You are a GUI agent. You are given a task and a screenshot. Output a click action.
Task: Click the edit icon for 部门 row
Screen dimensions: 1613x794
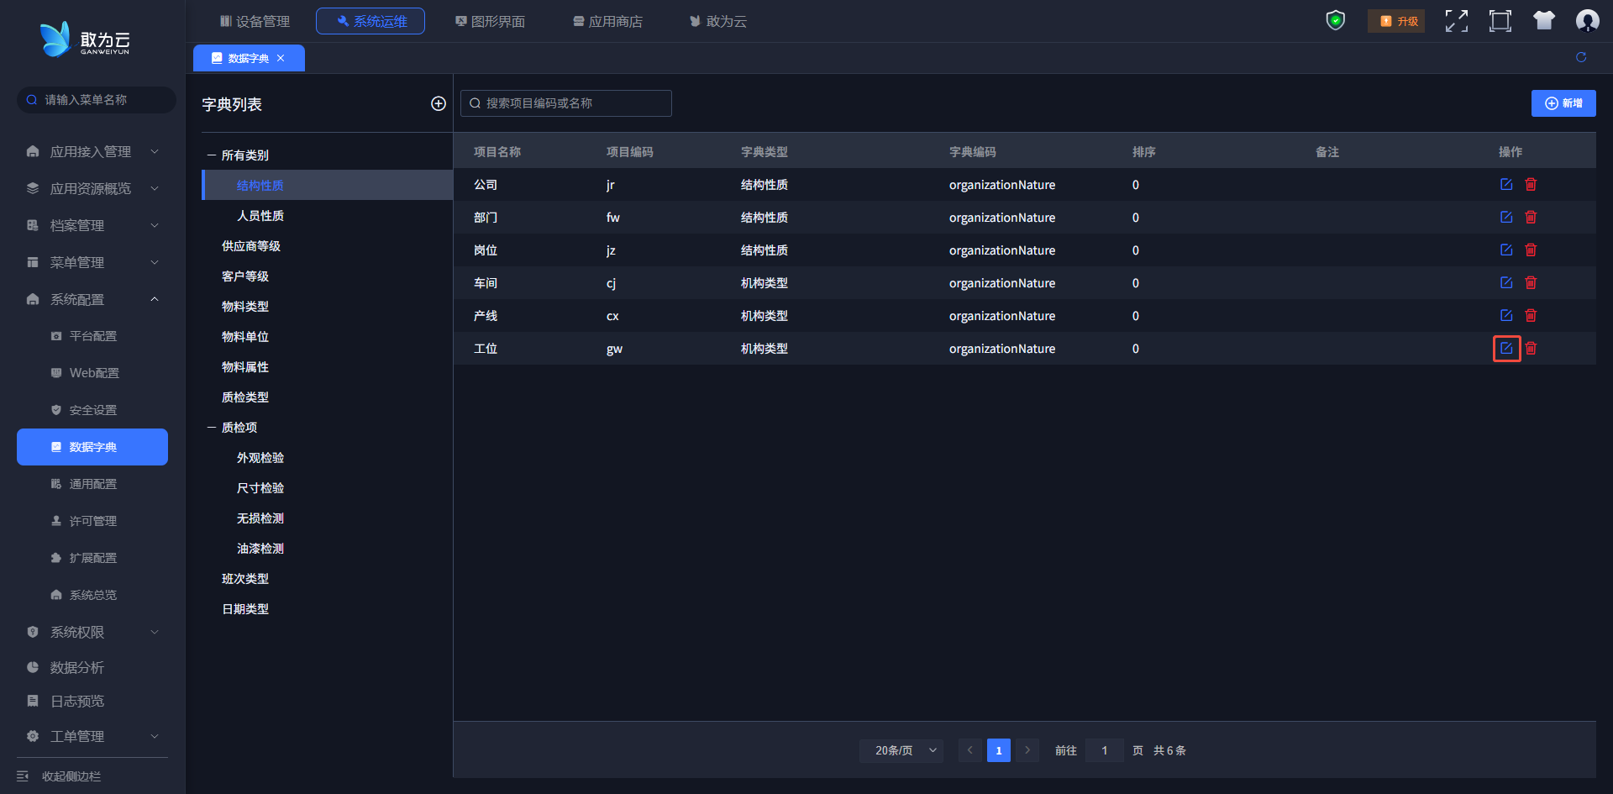coord(1506,217)
